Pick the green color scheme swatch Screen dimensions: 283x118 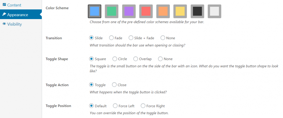point(112,11)
